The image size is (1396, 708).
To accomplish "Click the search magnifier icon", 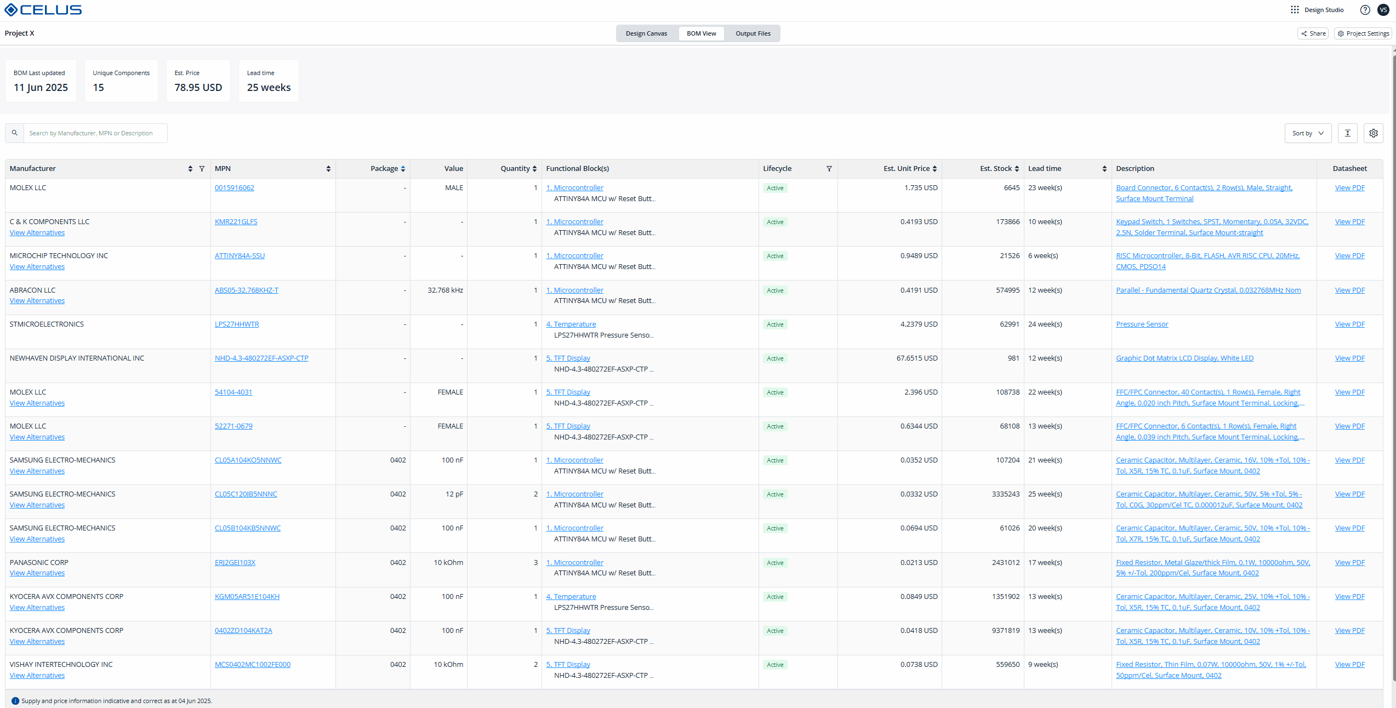I will click(15, 133).
